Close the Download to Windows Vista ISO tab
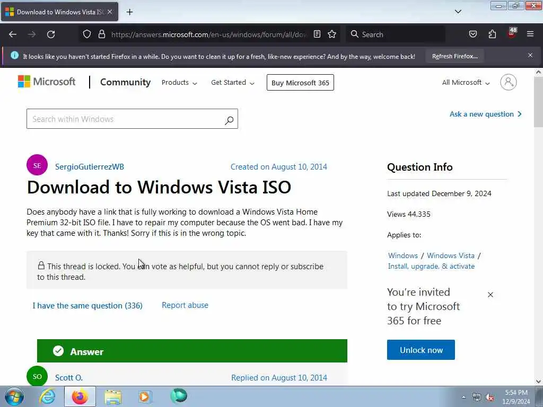This screenshot has height=407, width=543. (110, 12)
